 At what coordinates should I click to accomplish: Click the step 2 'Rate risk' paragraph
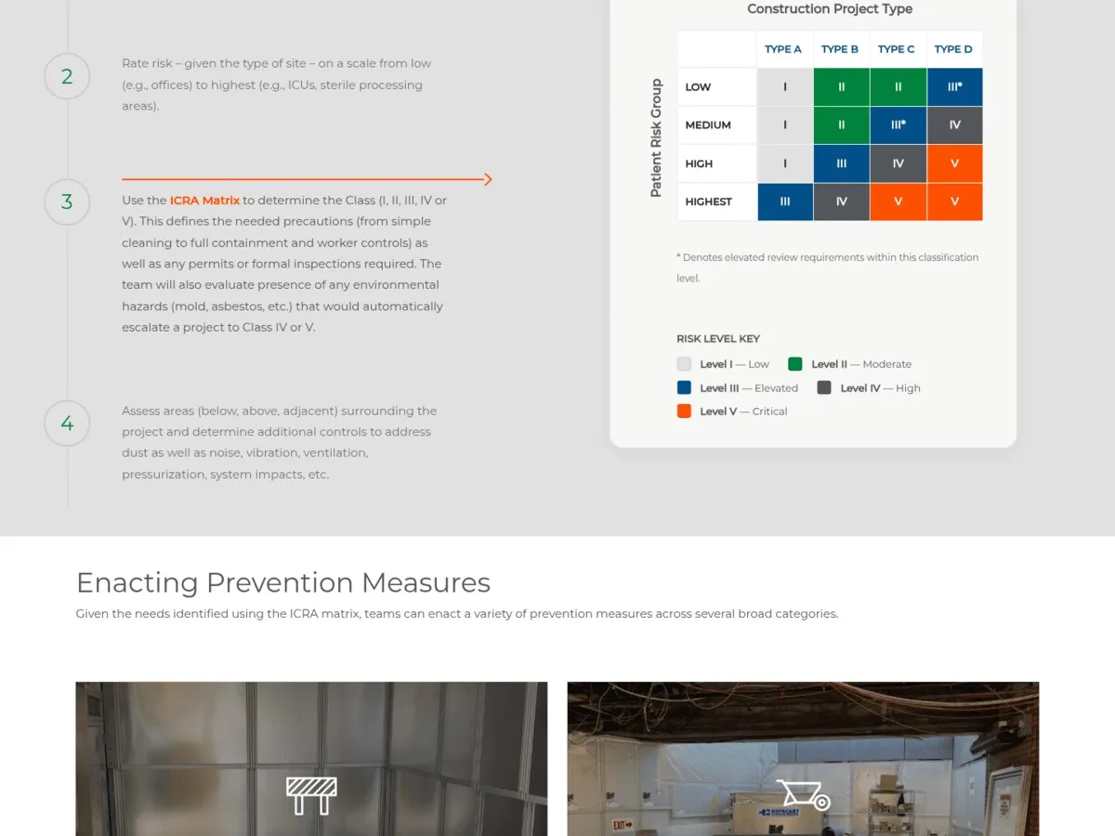tap(277, 85)
